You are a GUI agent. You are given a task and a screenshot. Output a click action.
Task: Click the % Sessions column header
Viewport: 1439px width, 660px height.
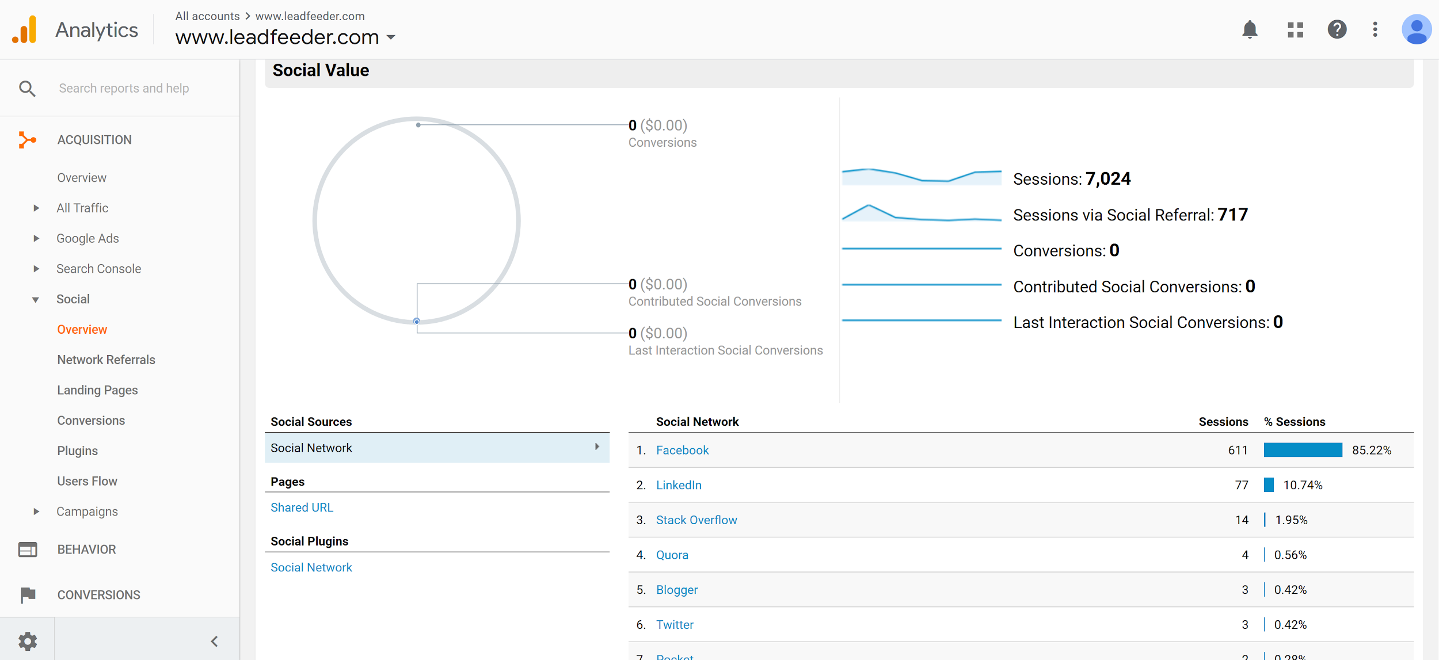tap(1295, 422)
